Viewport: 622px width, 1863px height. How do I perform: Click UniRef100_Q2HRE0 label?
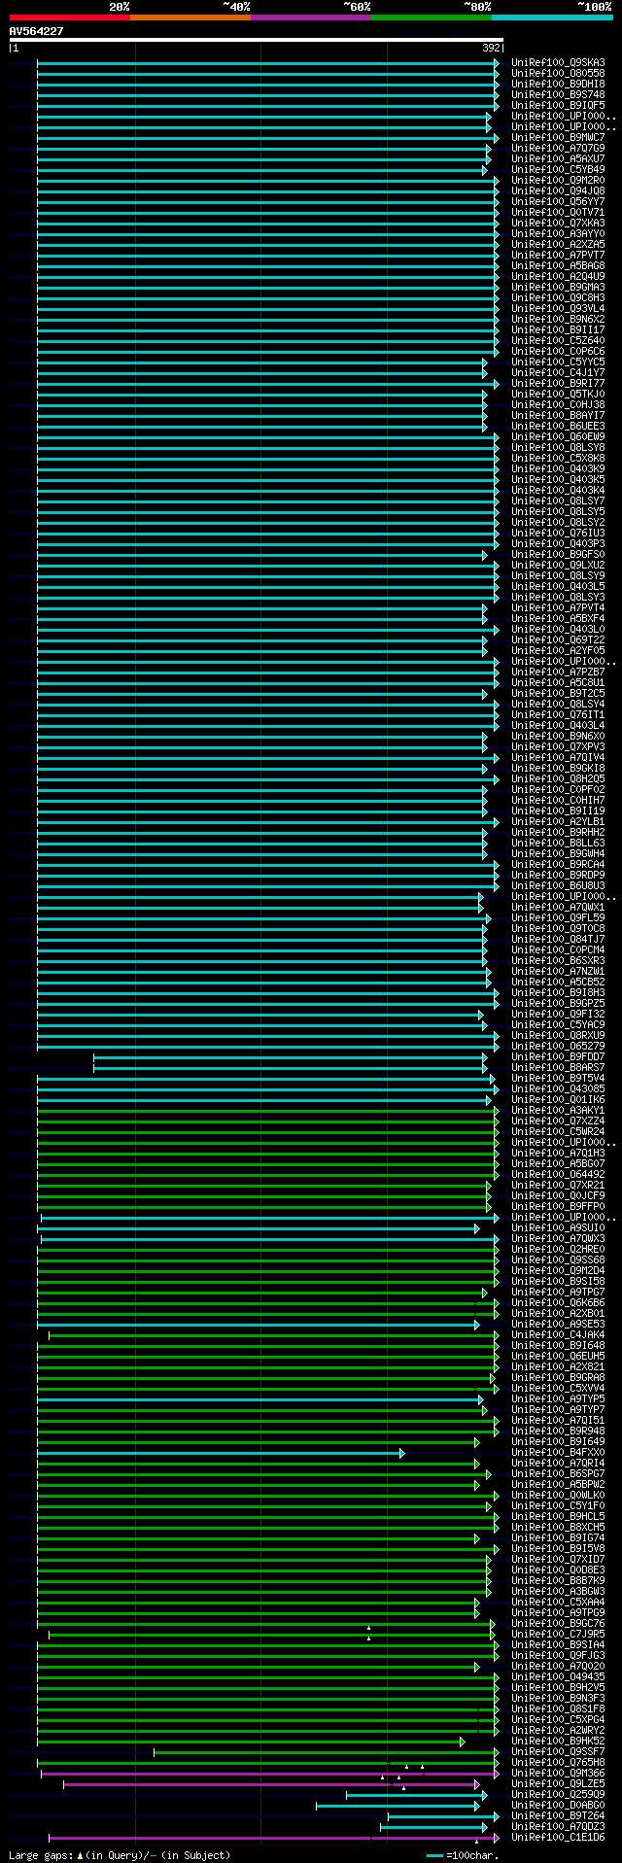(558, 1249)
